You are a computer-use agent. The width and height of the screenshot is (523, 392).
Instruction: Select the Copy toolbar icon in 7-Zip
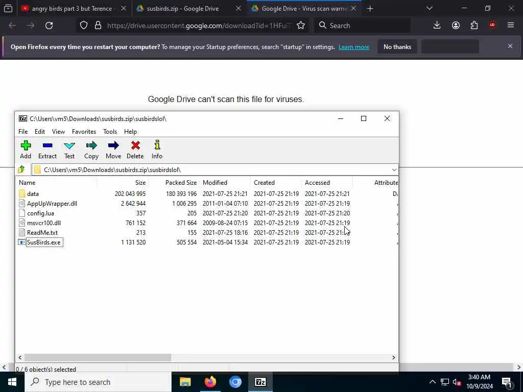click(91, 150)
